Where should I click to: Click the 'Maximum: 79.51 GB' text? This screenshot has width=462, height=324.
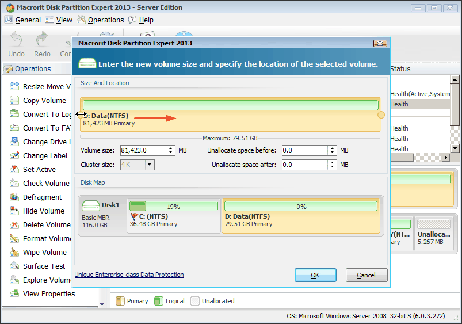(x=230, y=138)
